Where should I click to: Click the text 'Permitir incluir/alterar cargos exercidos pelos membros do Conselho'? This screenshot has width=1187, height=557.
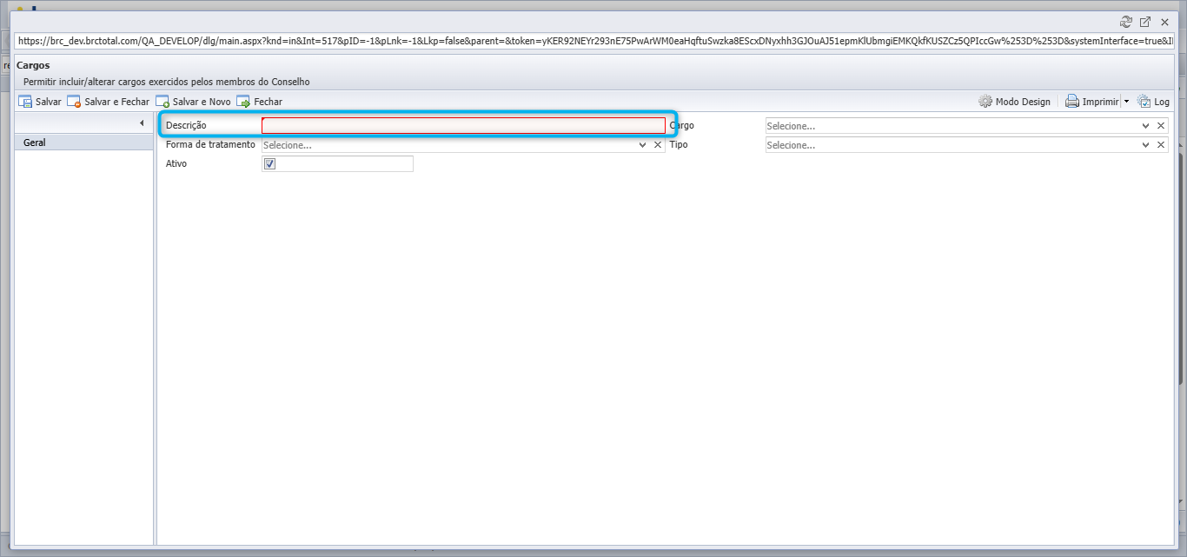click(x=167, y=82)
